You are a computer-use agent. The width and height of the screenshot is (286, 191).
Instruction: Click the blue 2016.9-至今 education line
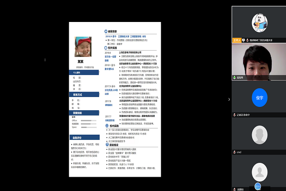point(125,37)
